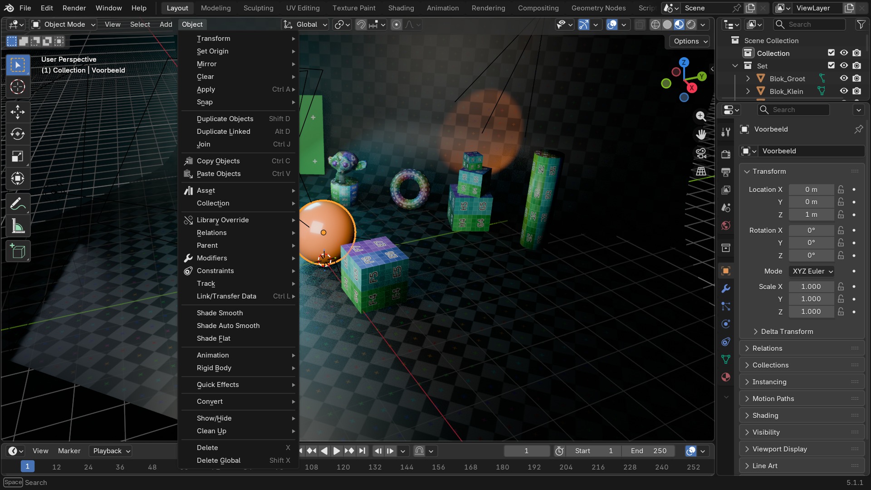The image size is (871, 490).
Task: Select the Scale tool icon
Action: (x=18, y=156)
